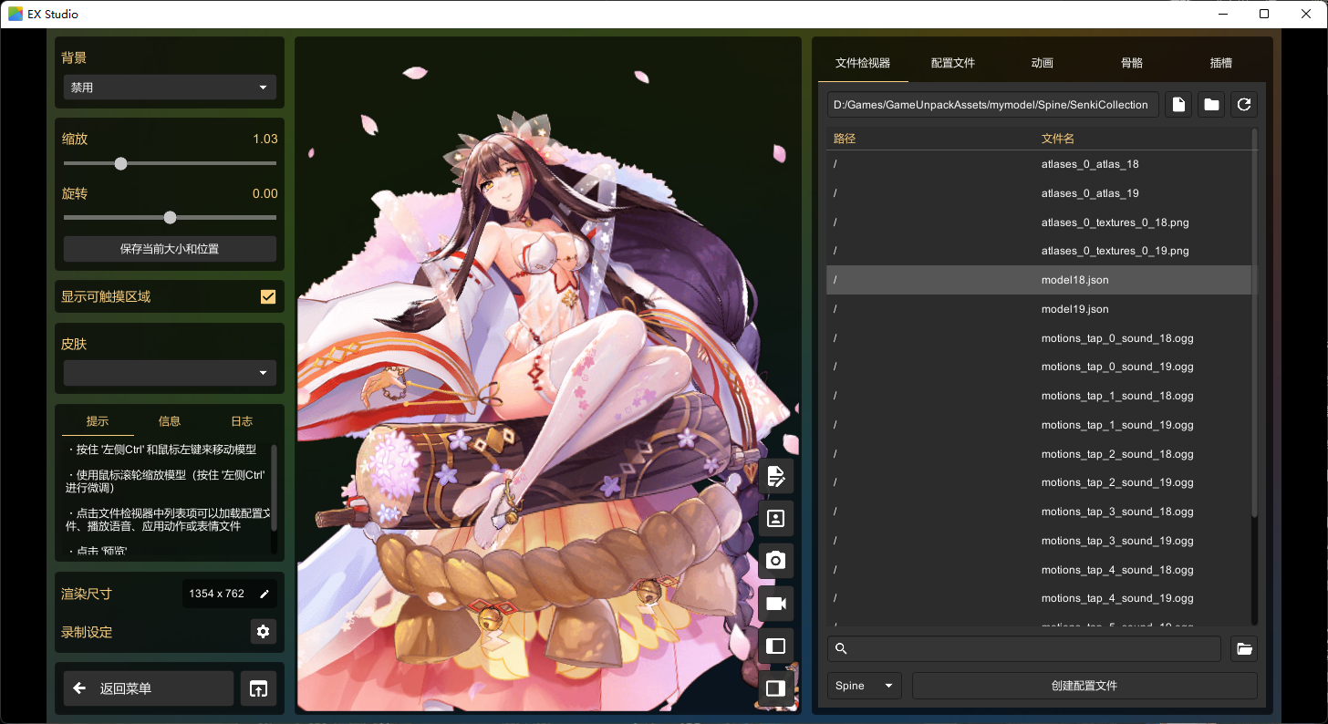
Task: Switch to 文件检视器 tab
Action: 863,63
